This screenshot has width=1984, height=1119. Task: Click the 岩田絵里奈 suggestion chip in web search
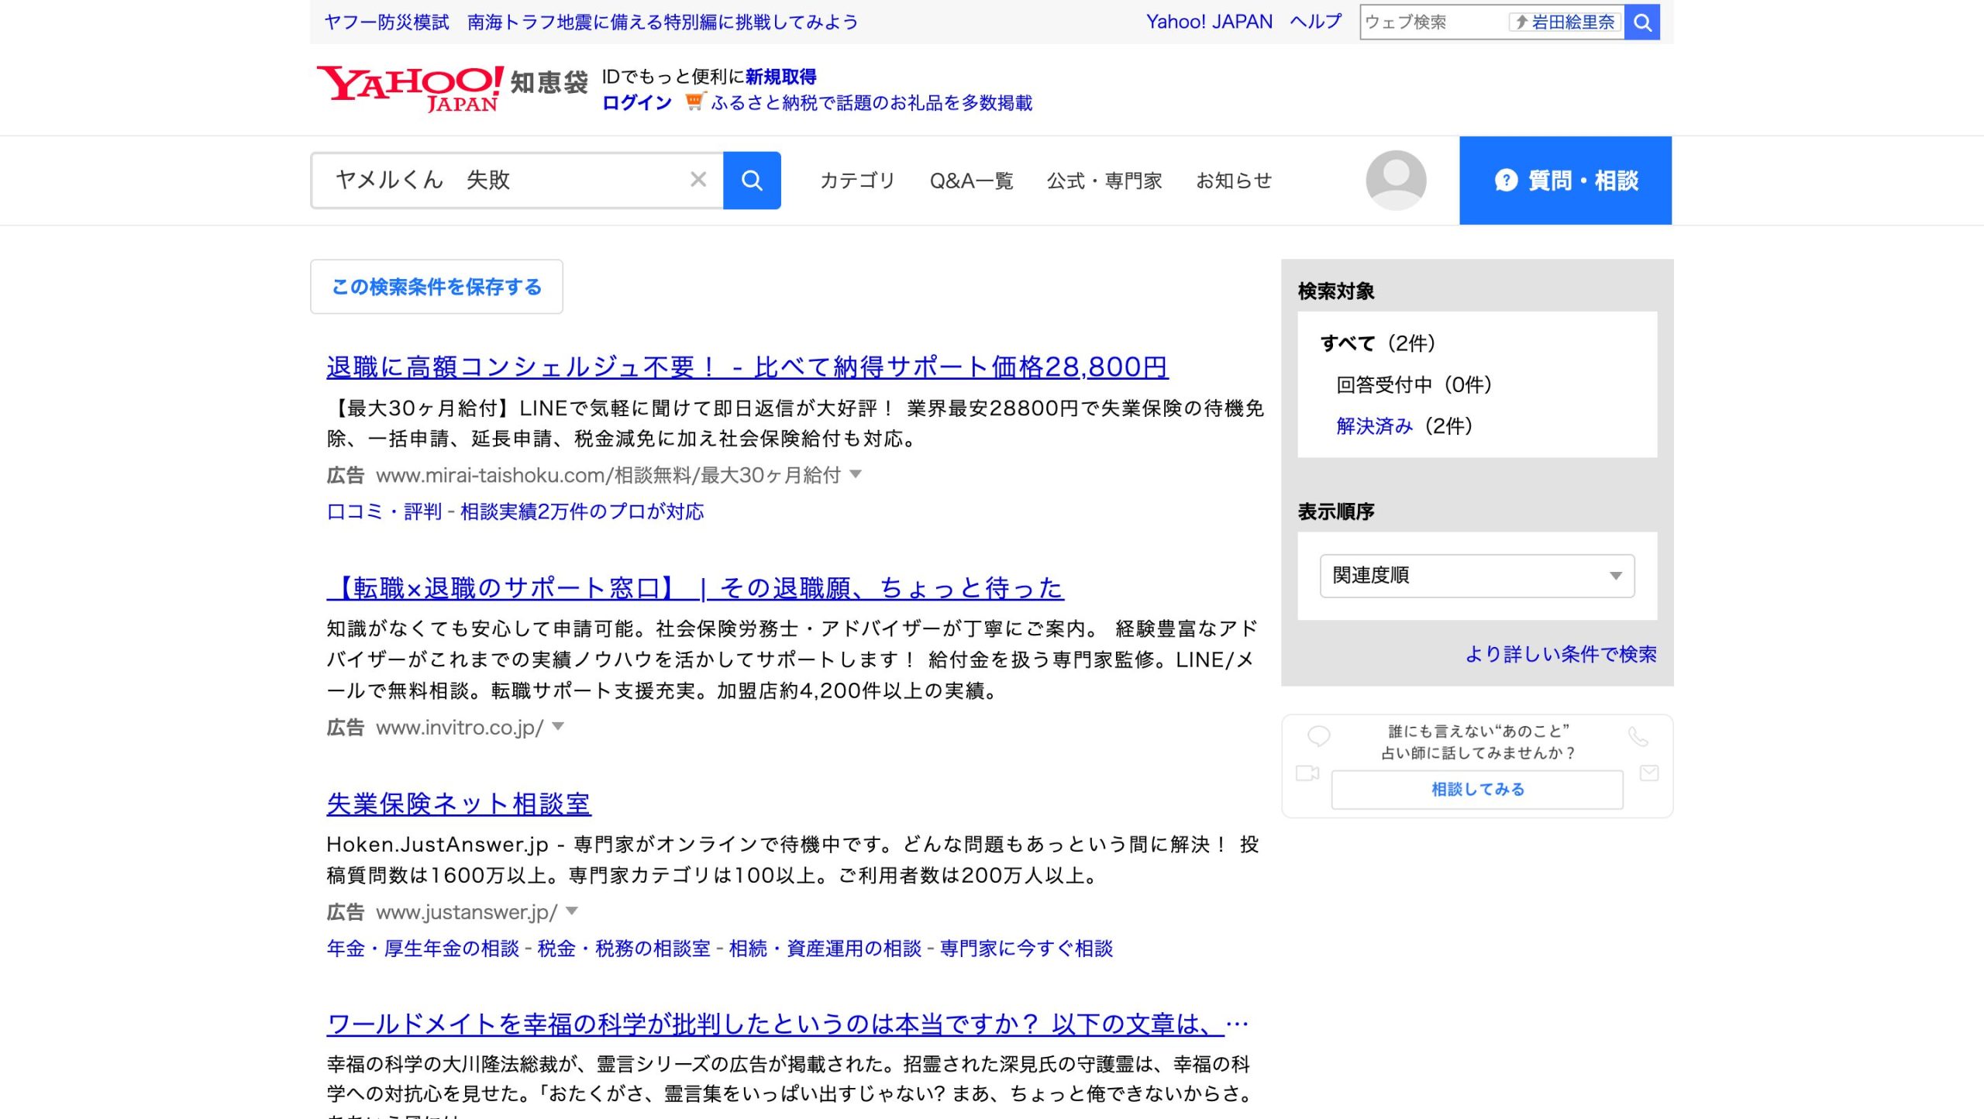click(1565, 22)
